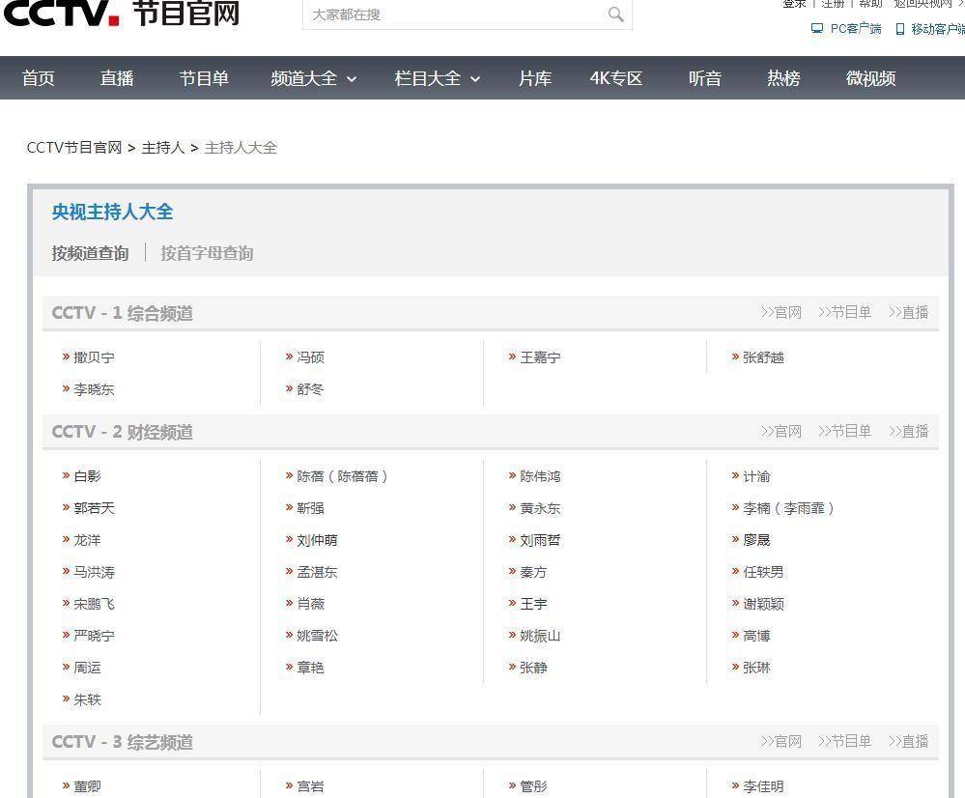Viewport: 965px width, 798px height.
Task: Click the 大家都在搜 search field
Action: tap(454, 14)
